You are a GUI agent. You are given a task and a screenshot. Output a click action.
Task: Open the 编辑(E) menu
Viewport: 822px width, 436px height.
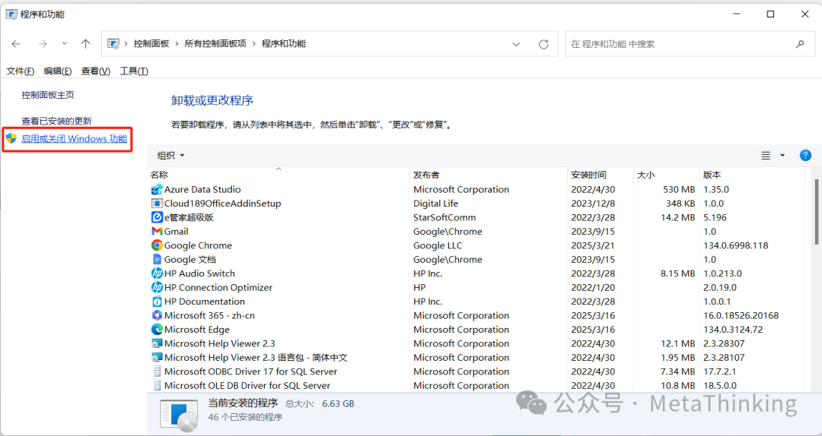click(x=58, y=71)
